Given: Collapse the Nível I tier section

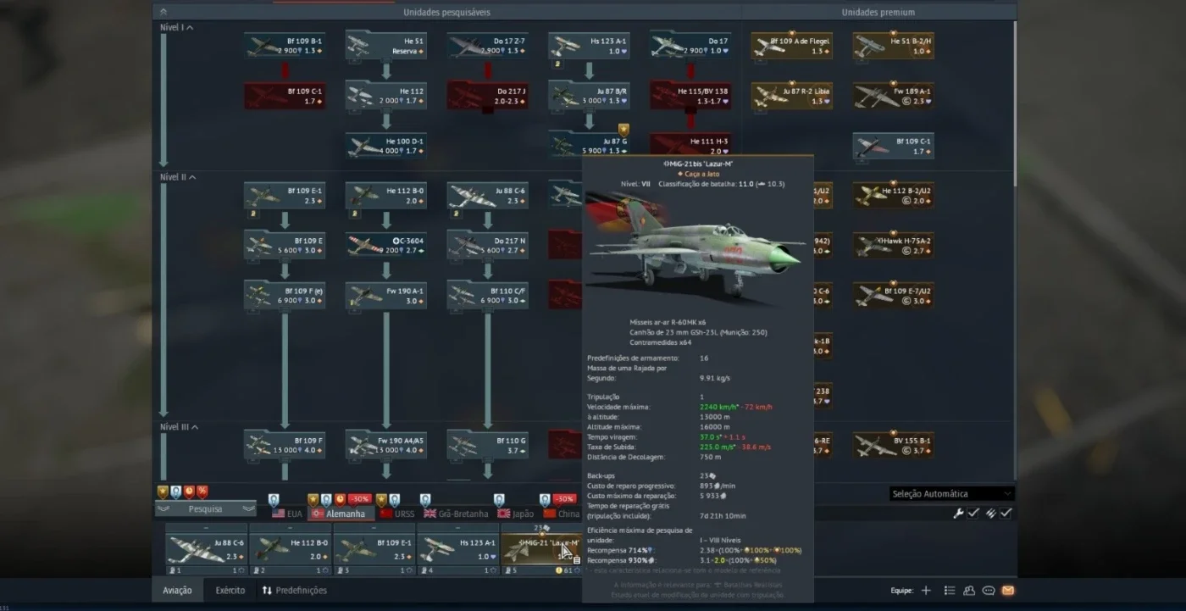Looking at the screenshot, I should tap(177, 28).
